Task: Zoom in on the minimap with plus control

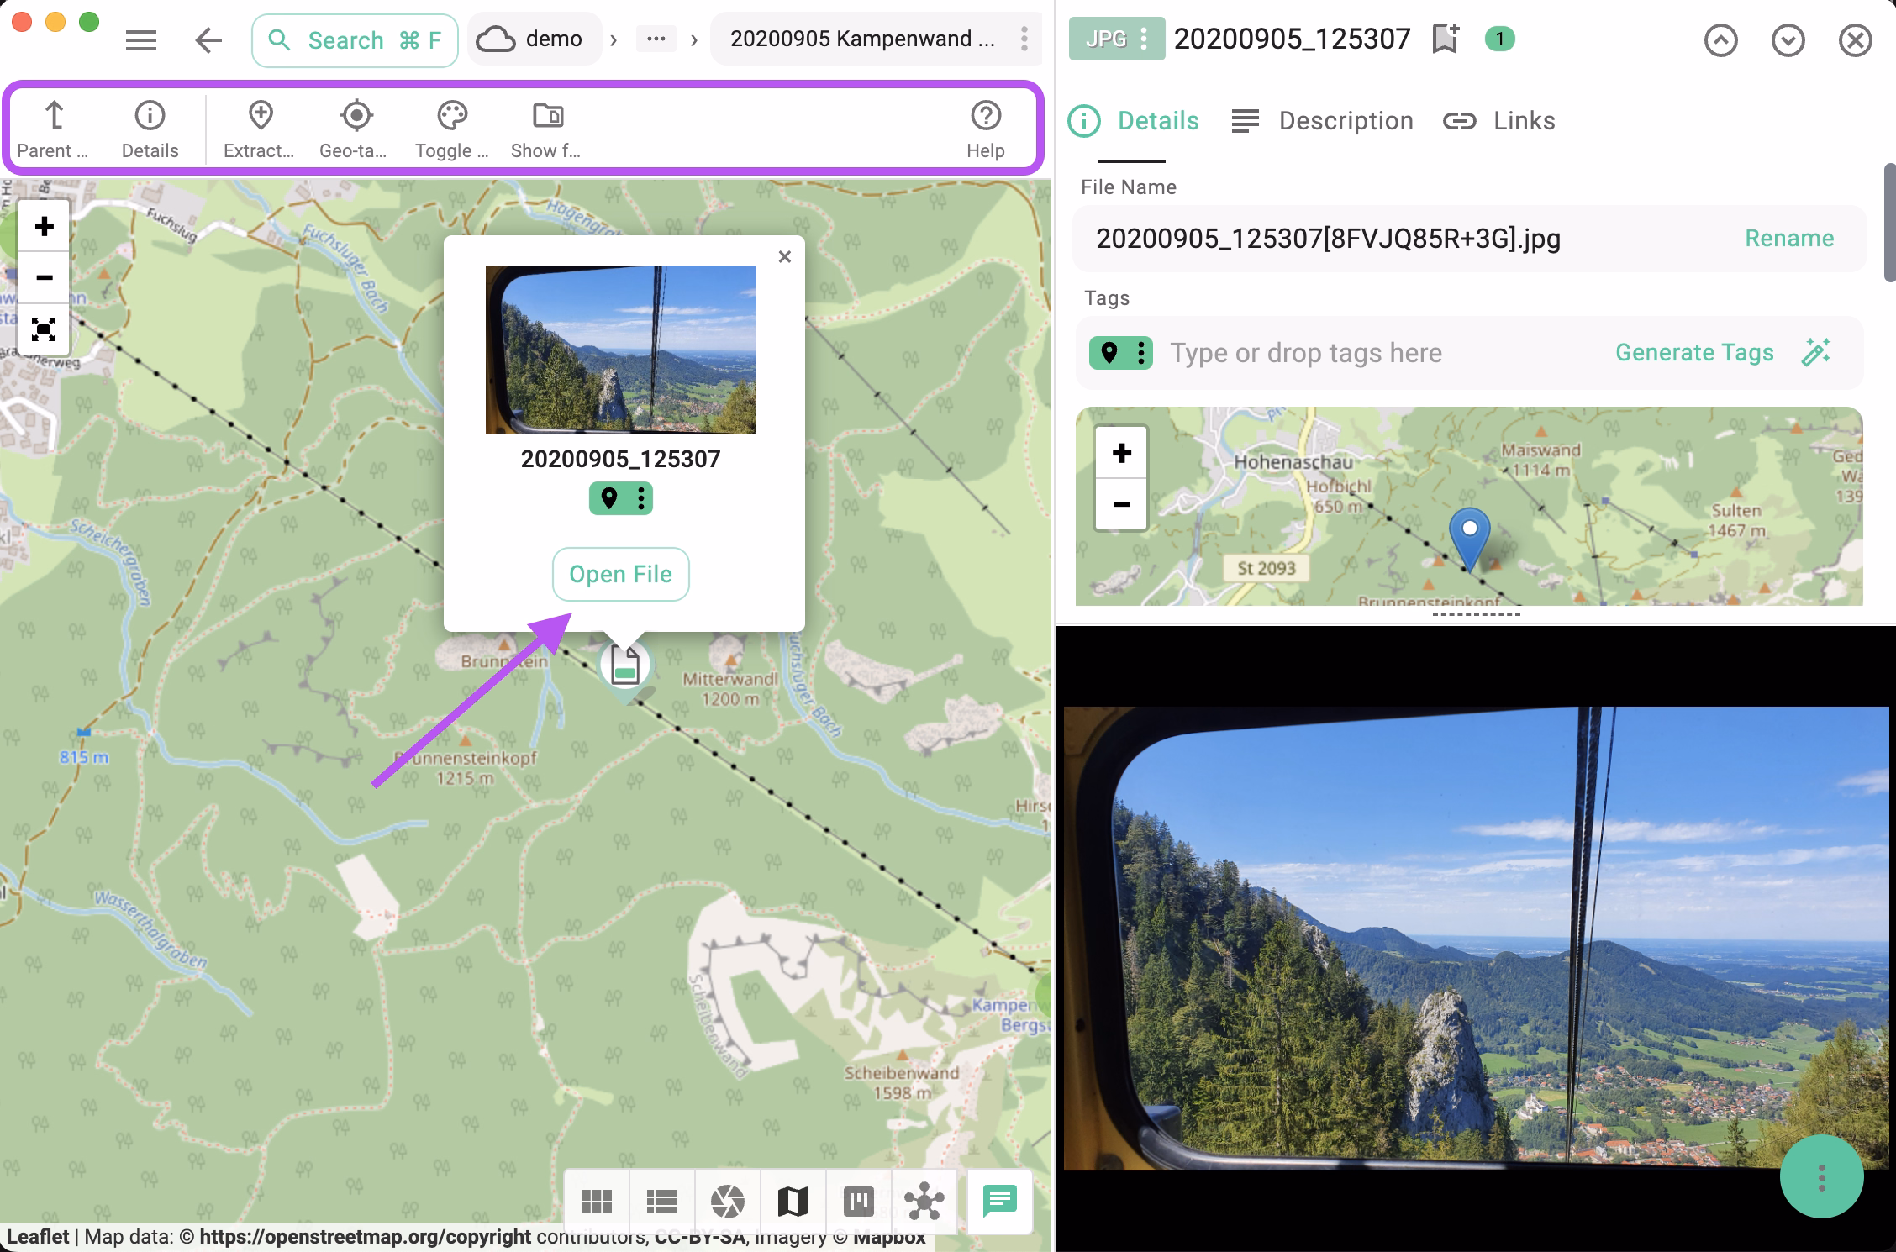Action: [x=1121, y=452]
